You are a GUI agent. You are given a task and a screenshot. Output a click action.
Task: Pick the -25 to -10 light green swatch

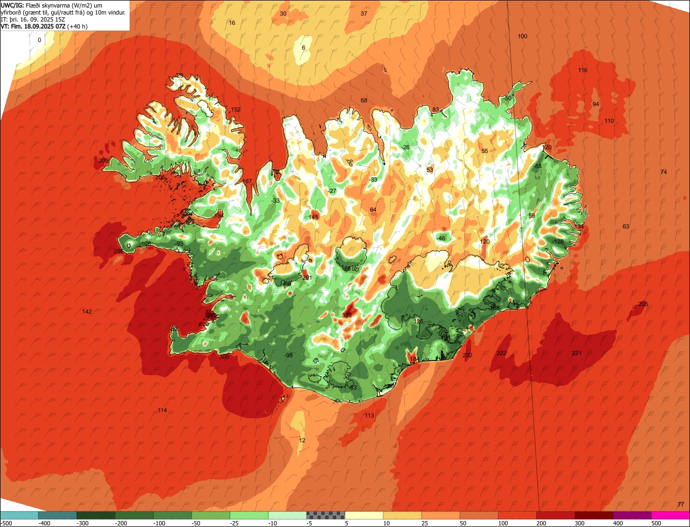point(249,515)
